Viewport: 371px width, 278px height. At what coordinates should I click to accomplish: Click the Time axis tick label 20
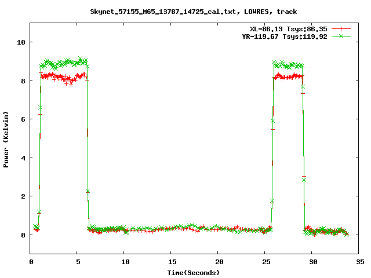pos(219,262)
